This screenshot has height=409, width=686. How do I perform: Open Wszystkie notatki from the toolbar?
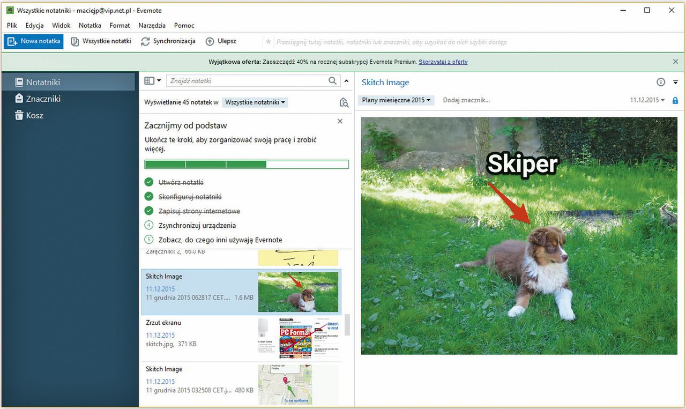point(101,41)
